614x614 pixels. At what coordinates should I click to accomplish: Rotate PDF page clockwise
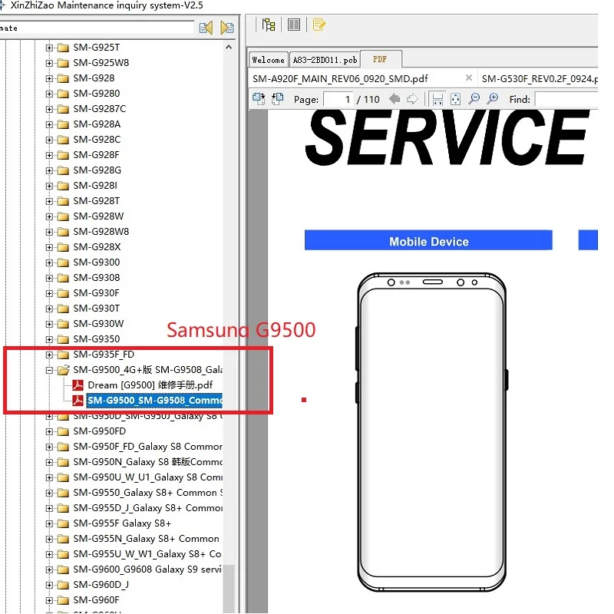click(259, 99)
